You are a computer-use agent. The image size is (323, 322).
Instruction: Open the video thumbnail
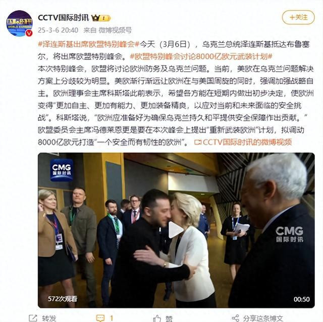pos(176,230)
